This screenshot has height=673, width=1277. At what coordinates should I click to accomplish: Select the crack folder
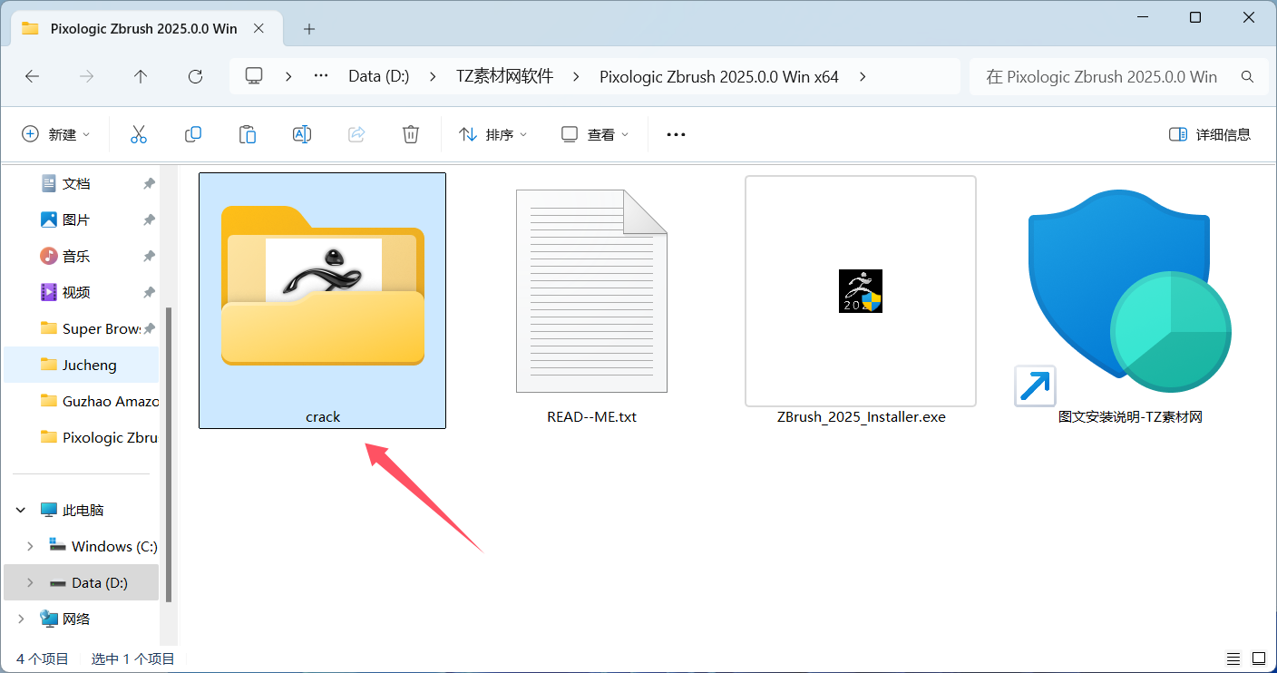(323, 300)
